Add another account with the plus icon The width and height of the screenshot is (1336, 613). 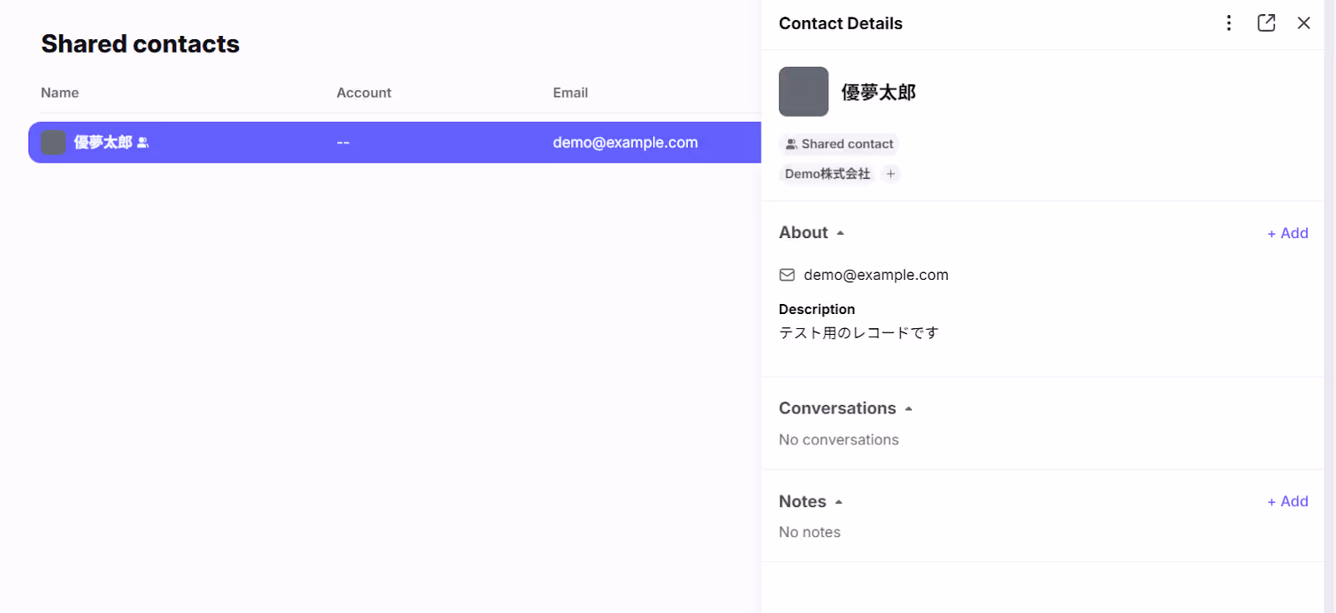(x=891, y=174)
